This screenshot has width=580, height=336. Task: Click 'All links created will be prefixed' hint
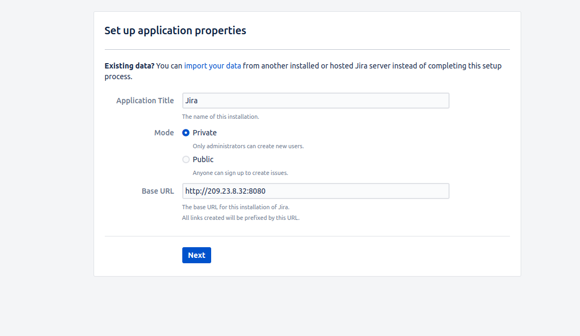(x=241, y=218)
